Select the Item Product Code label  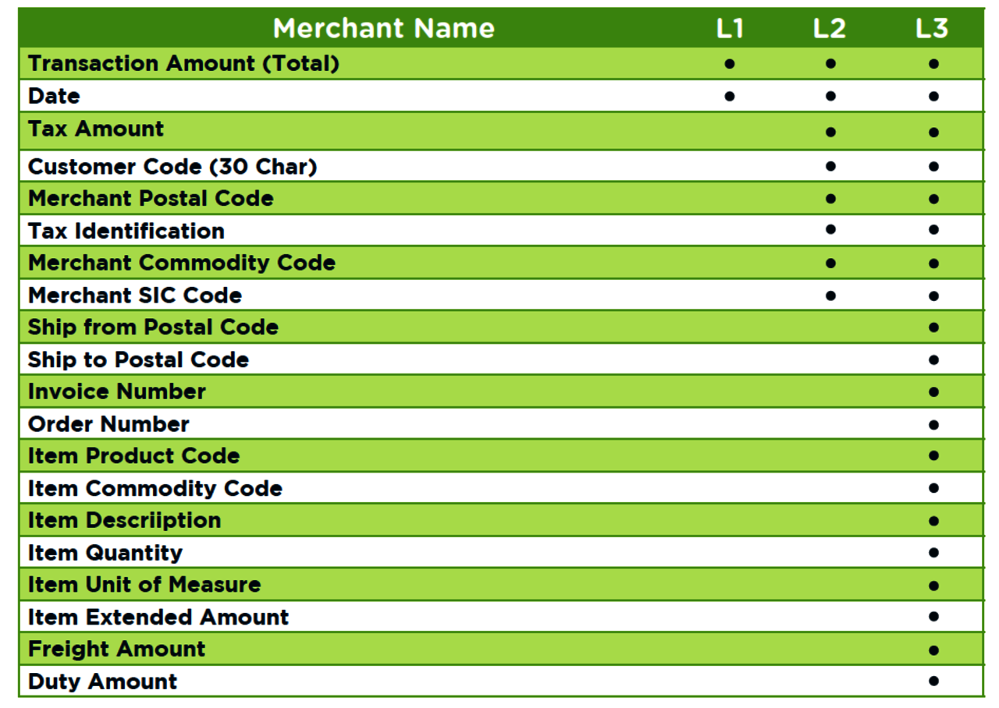point(133,456)
